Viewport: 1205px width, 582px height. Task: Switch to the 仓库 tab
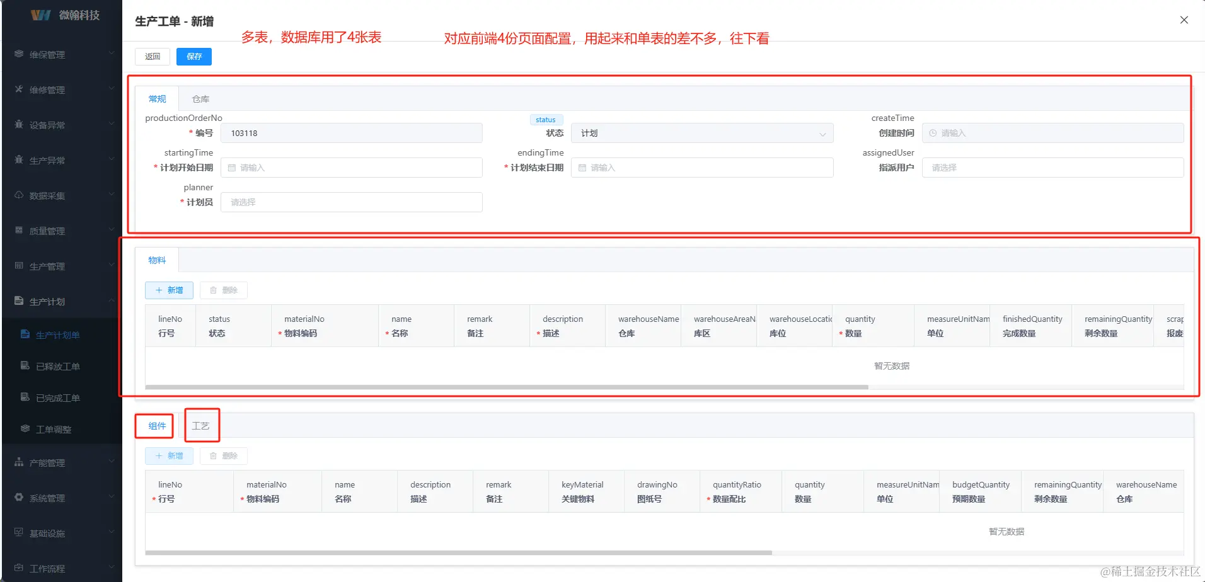click(x=200, y=99)
